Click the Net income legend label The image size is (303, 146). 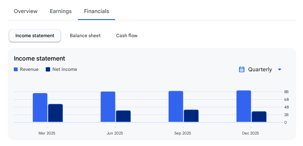click(65, 69)
